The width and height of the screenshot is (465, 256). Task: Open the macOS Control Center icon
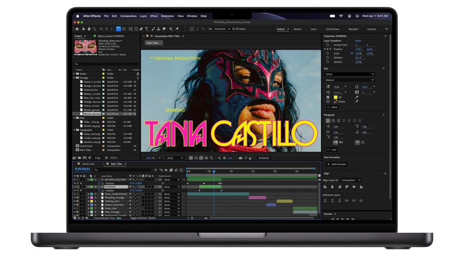[x=349, y=16]
